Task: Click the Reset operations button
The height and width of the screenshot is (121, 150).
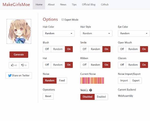Action: [x=48, y=96]
